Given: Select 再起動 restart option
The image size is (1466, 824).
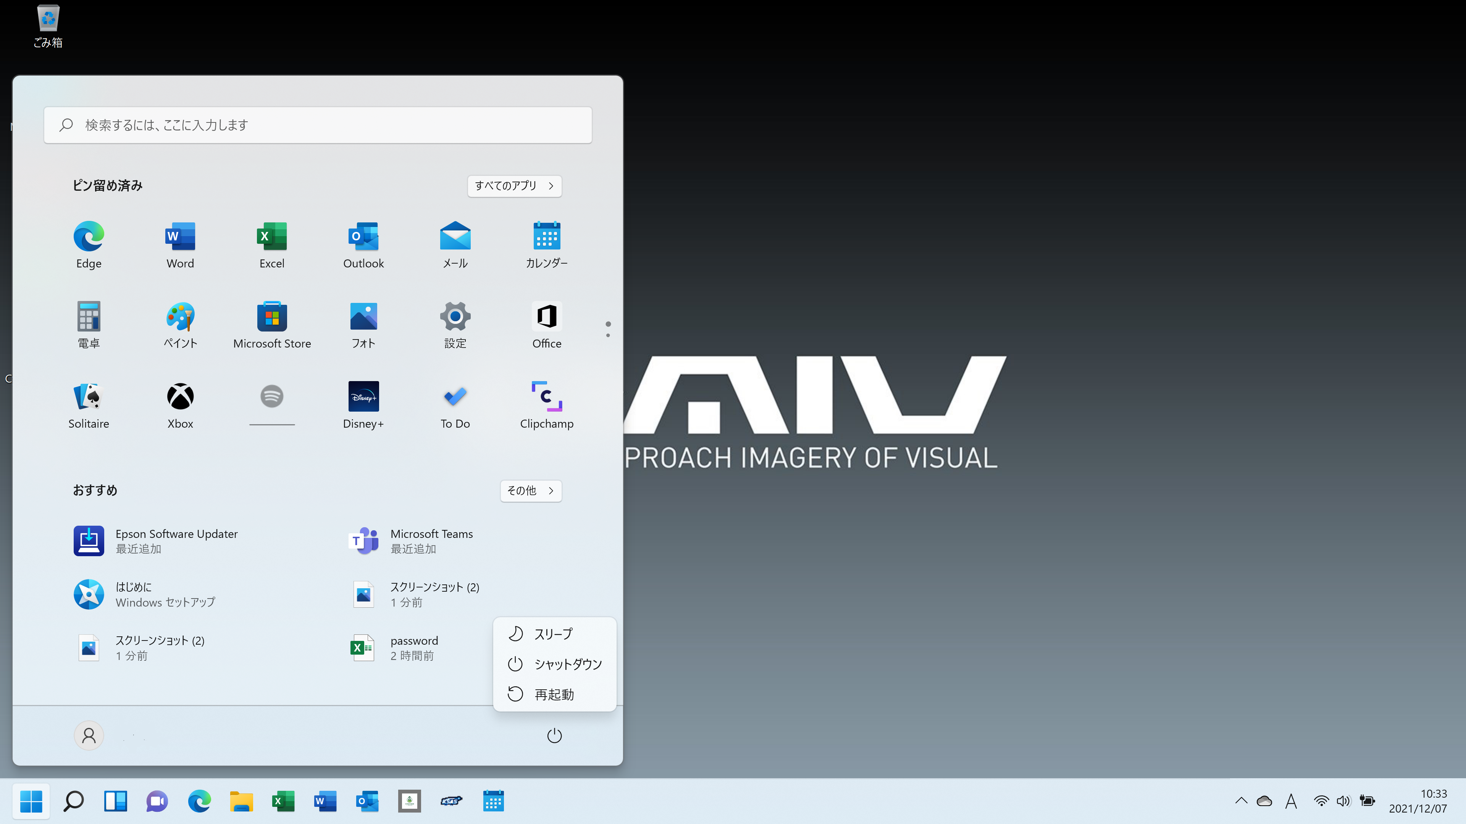Looking at the screenshot, I should click(553, 694).
